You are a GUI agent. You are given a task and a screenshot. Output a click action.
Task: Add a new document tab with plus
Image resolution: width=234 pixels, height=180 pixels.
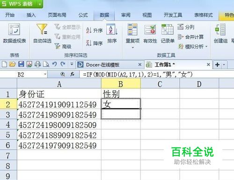tap(217, 64)
